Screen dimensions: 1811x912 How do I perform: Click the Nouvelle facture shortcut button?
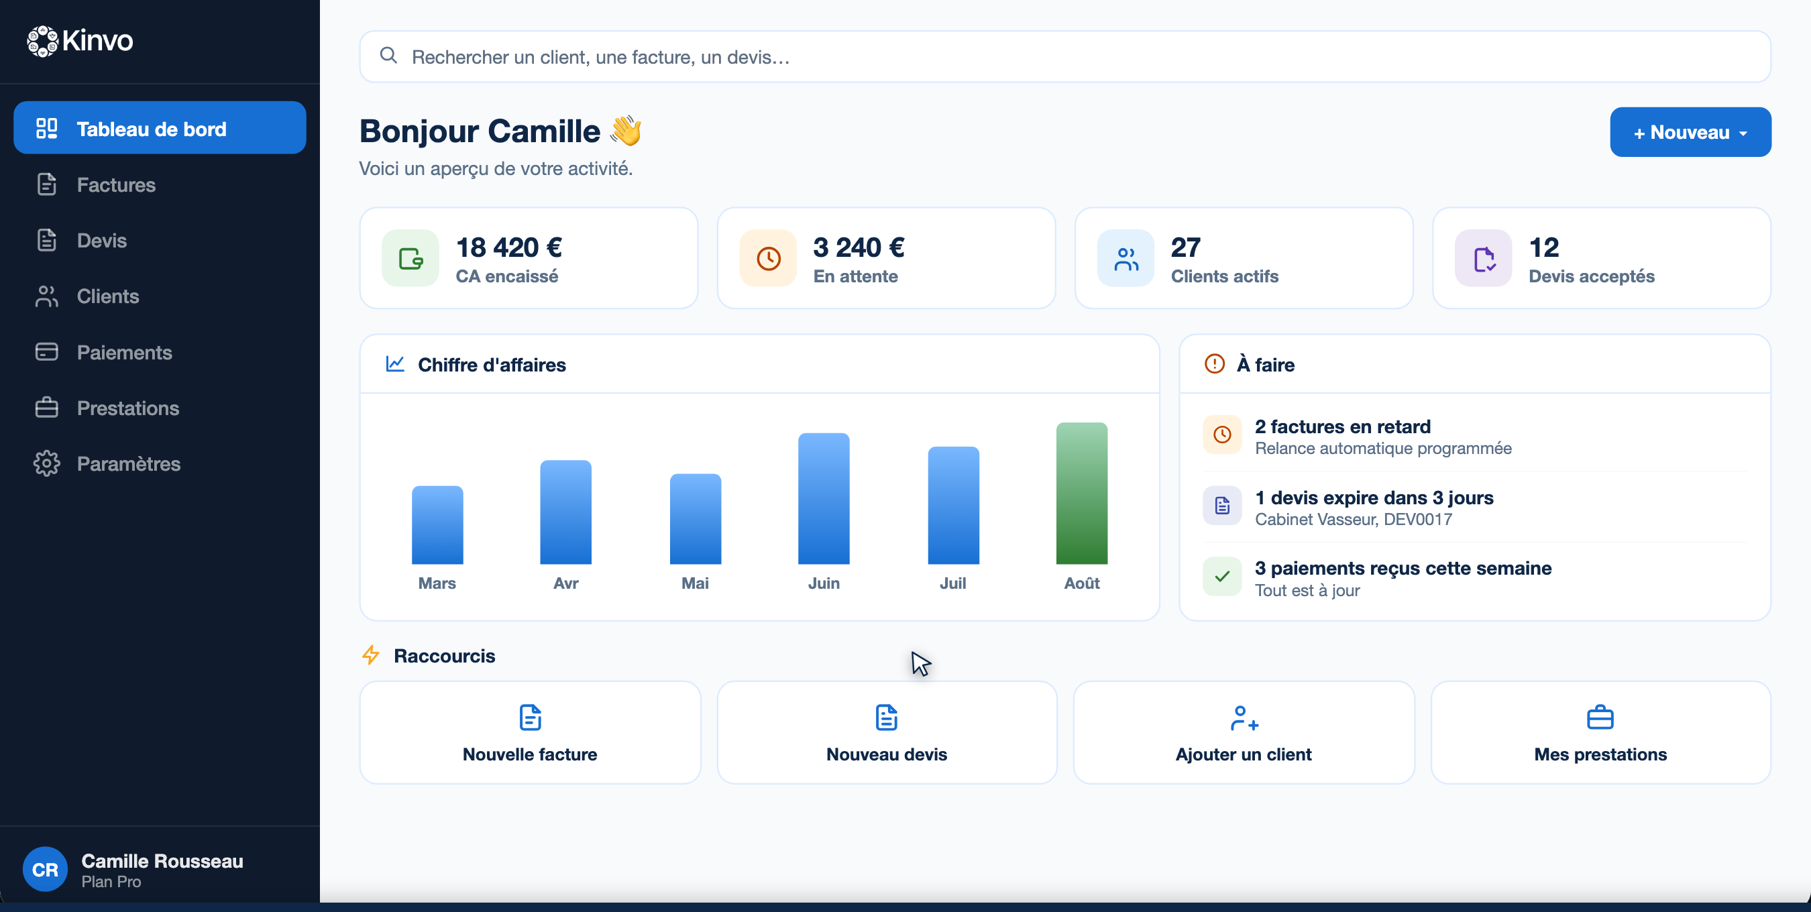[530, 732]
